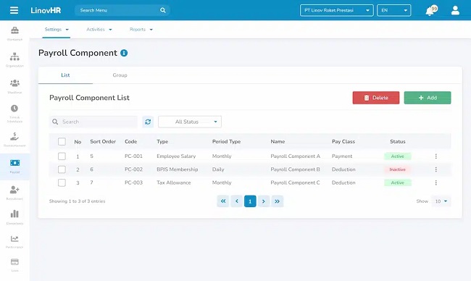The width and height of the screenshot is (471, 281).
Task: Click the search magnifier in Search Menu
Action: coord(163,10)
